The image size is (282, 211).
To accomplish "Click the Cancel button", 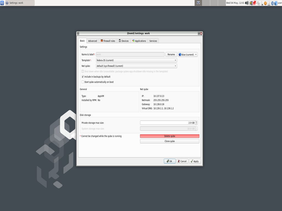I will [x=182, y=161].
